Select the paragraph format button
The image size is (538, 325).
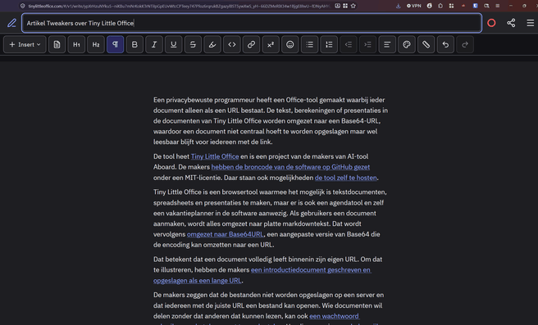116,44
